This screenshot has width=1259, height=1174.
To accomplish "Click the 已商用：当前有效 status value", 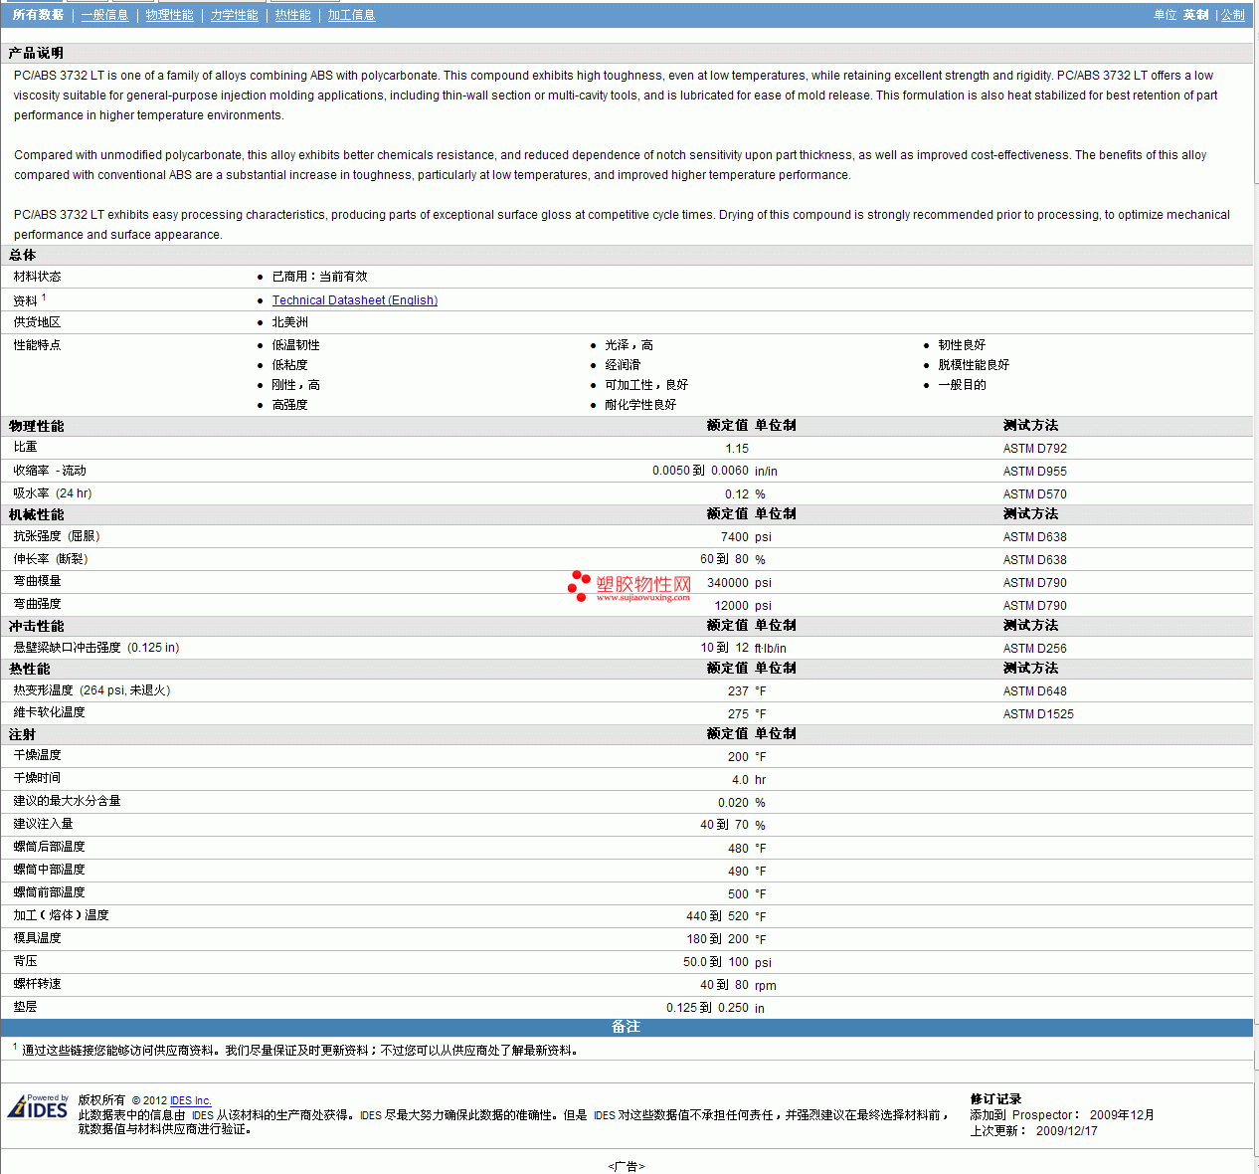I will tap(320, 277).
